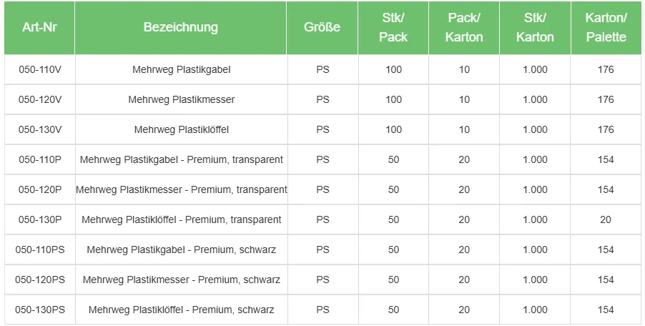Select article number 050-110V
Screen dimensions: 645x326
40,69
